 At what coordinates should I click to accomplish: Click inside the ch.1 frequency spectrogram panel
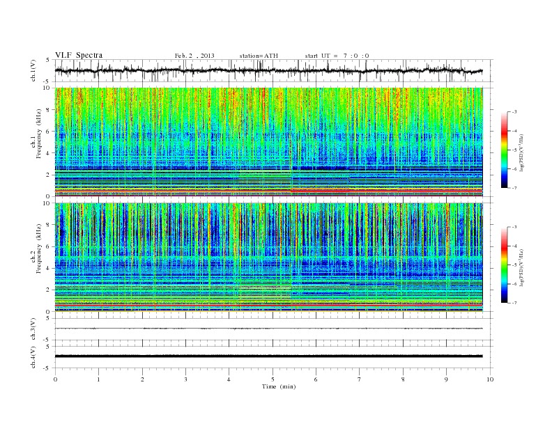[x=268, y=142]
